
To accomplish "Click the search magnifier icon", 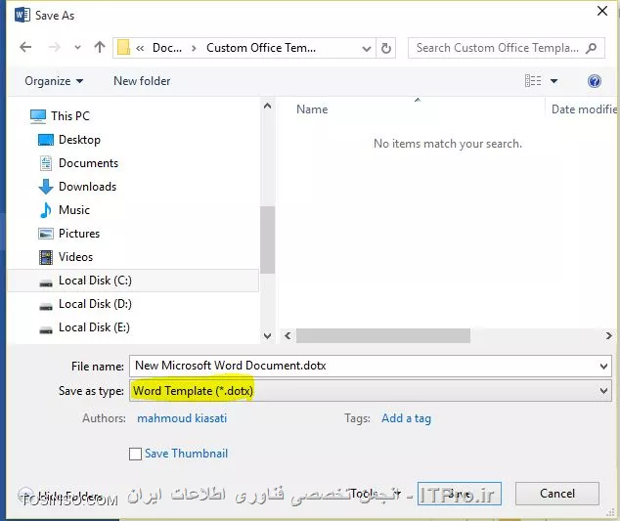I will click(591, 48).
